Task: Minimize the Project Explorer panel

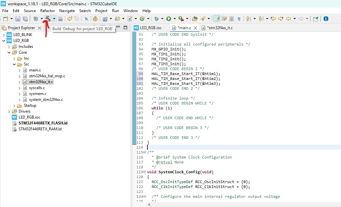Action: coord(118,27)
